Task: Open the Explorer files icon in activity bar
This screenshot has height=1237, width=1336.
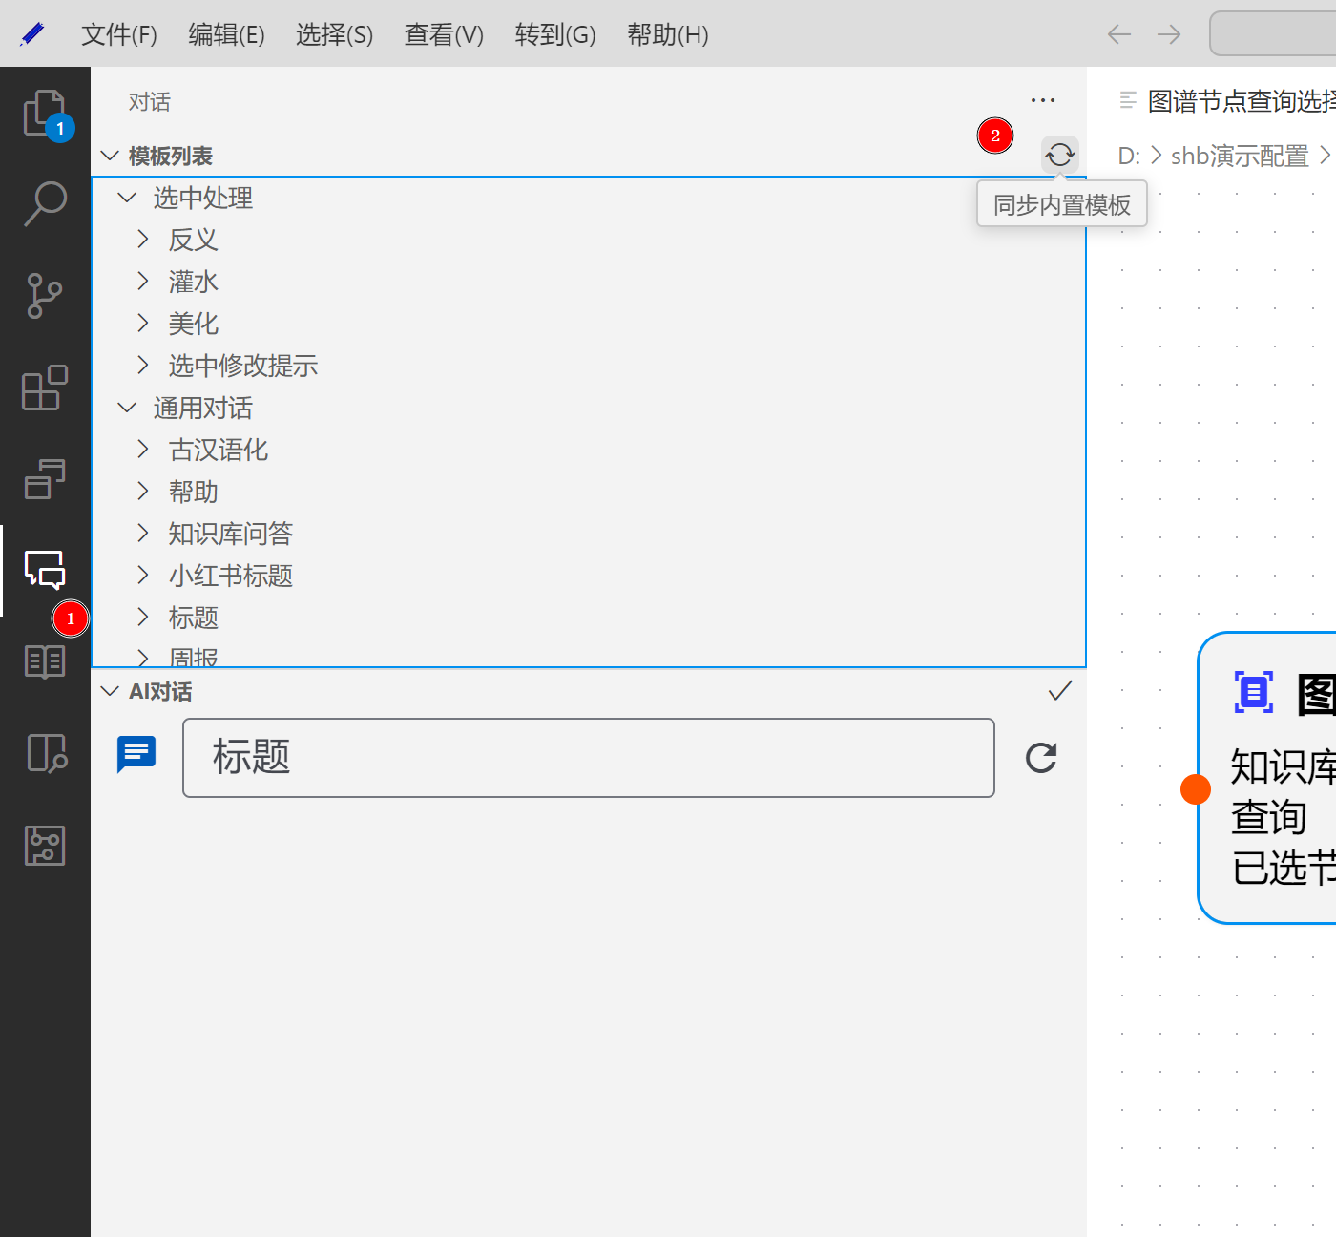Action: [44, 114]
